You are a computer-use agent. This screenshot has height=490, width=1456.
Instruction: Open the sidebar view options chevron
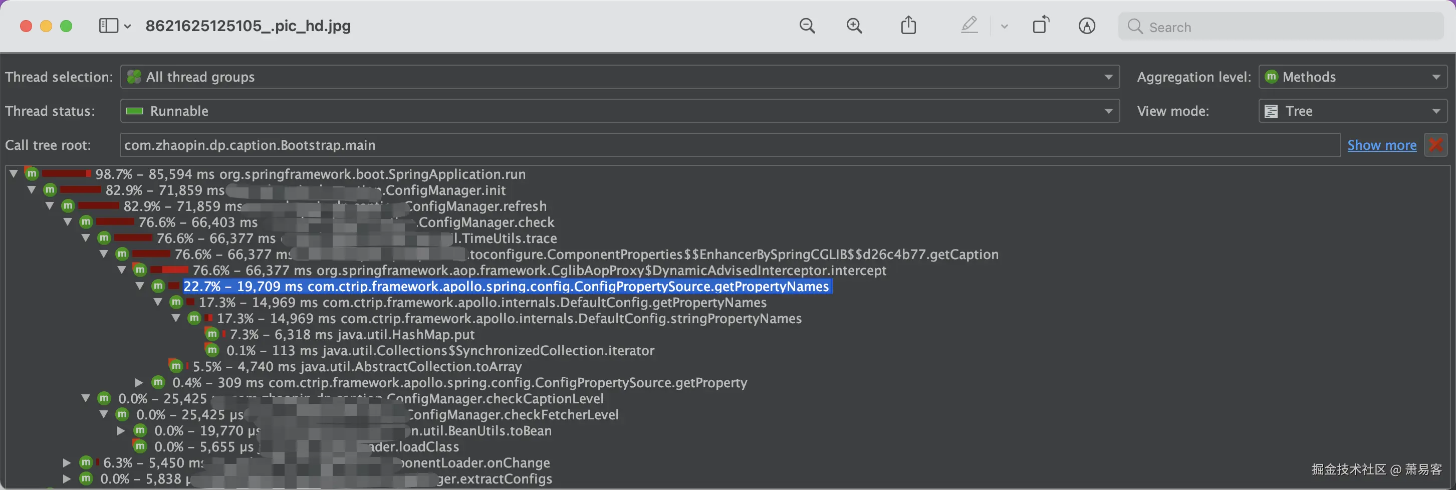click(128, 27)
